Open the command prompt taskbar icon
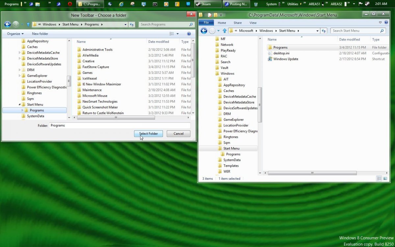Viewport: 395px width, 247px height. (155, 4)
